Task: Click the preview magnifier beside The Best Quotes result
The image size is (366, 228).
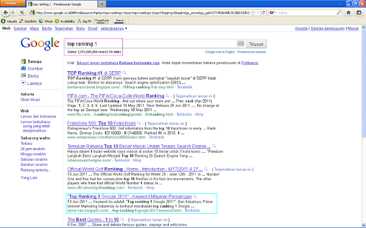Action: pyautogui.click(x=122, y=219)
